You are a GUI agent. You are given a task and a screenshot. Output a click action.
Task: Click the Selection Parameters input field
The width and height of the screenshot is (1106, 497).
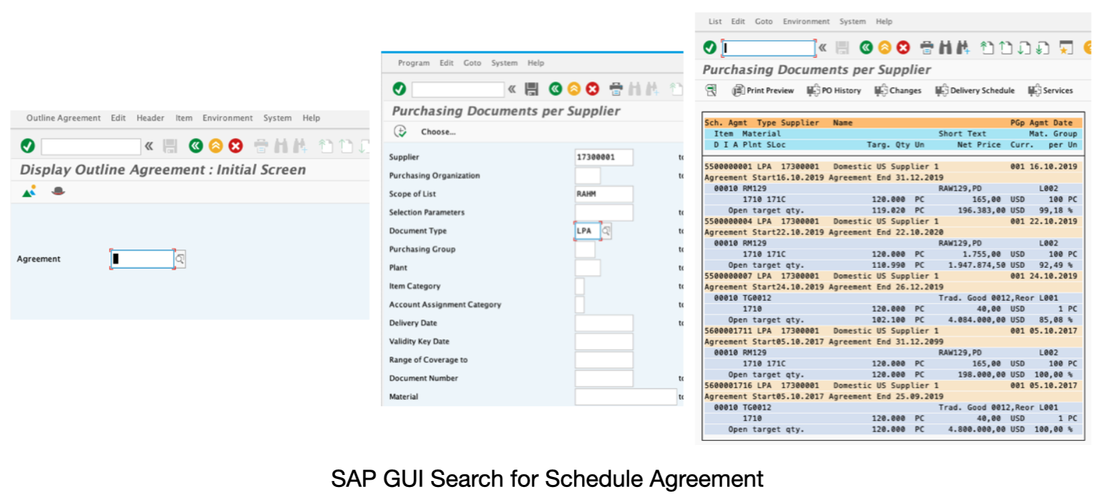click(x=604, y=212)
